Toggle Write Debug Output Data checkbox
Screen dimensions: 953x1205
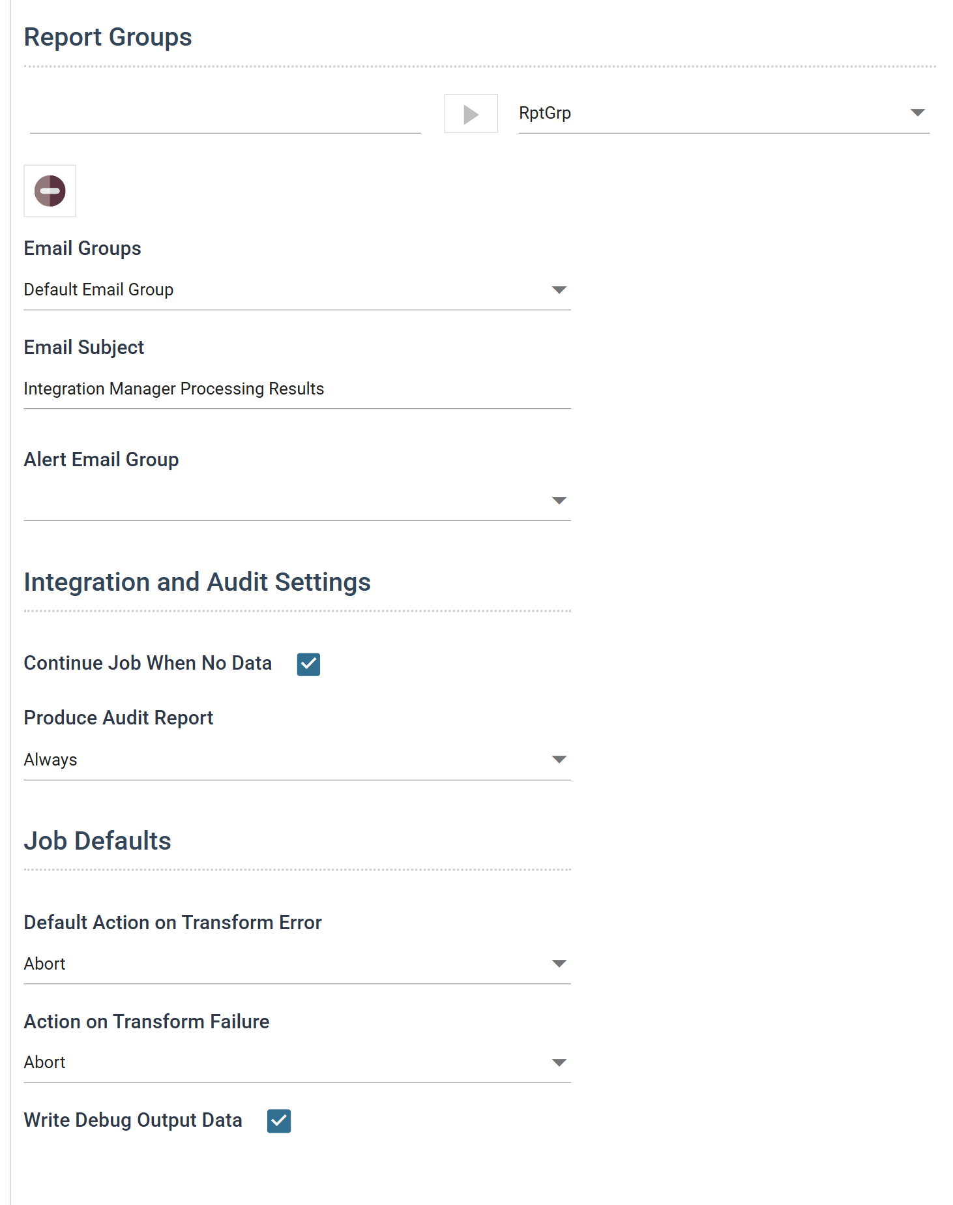coord(279,1122)
